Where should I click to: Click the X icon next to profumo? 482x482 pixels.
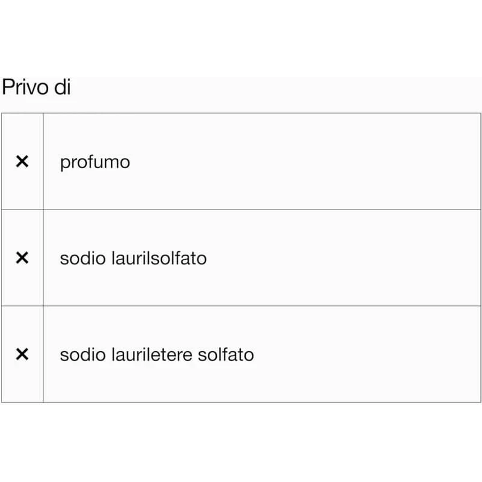pos(22,161)
